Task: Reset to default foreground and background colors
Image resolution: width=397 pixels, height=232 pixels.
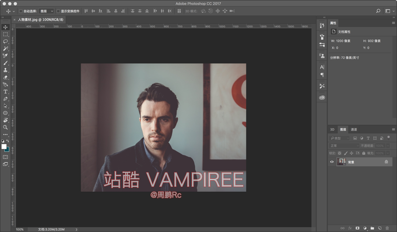Action: click(x=3, y=141)
